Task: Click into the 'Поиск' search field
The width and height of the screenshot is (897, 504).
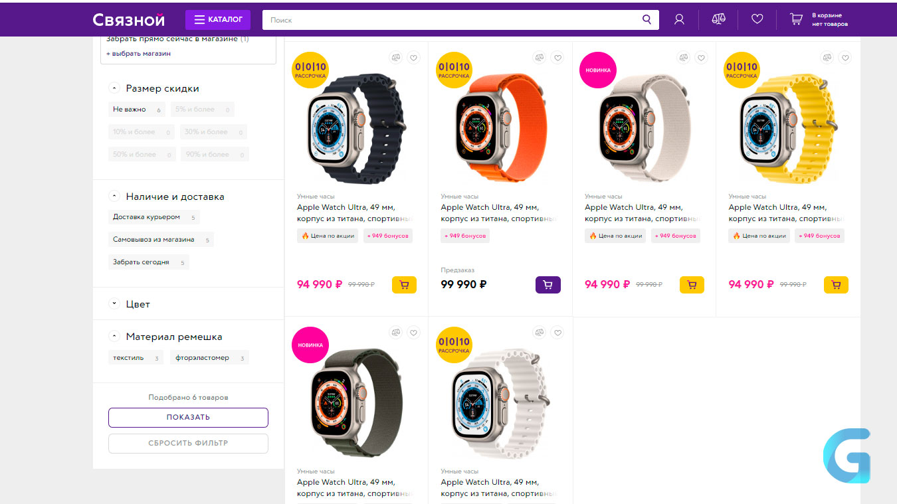Action: point(452,20)
